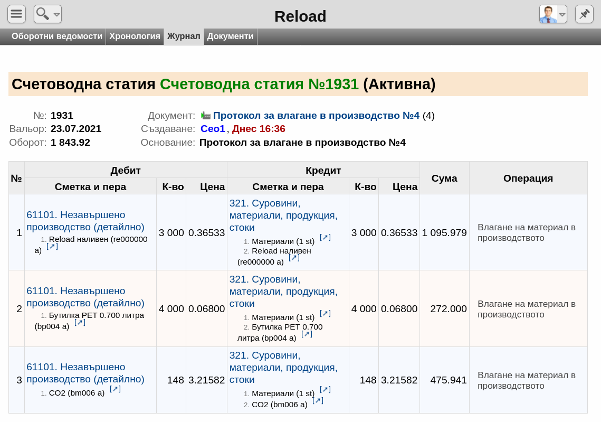The width and height of the screenshot is (601, 422).
Task: Open the Ceo1 user link
Action: [213, 128]
